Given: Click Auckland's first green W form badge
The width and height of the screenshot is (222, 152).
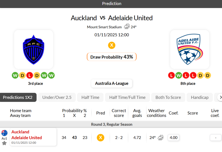Looking at the screenshot, I should (x=15, y=75).
